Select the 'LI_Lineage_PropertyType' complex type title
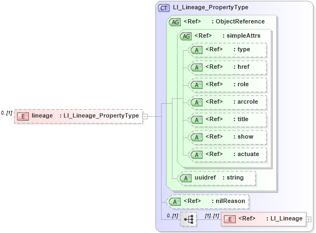 pos(211,7)
